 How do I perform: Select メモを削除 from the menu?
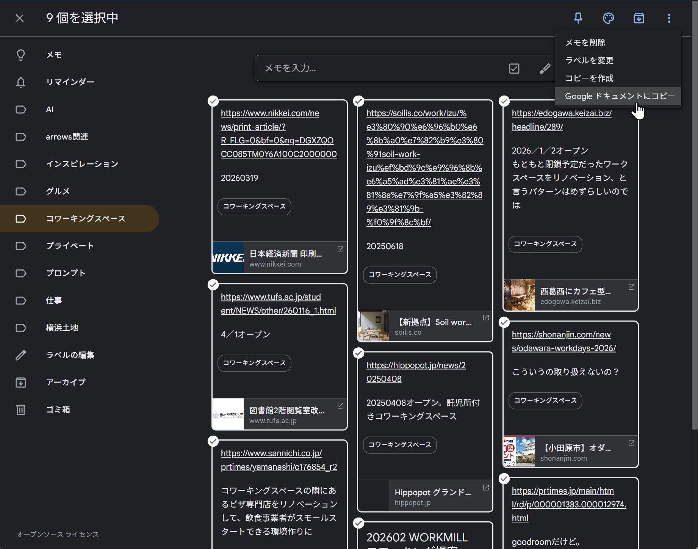(585, 42)
